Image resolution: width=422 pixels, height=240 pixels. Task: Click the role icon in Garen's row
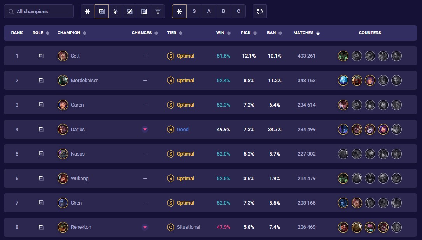point(41,105)
